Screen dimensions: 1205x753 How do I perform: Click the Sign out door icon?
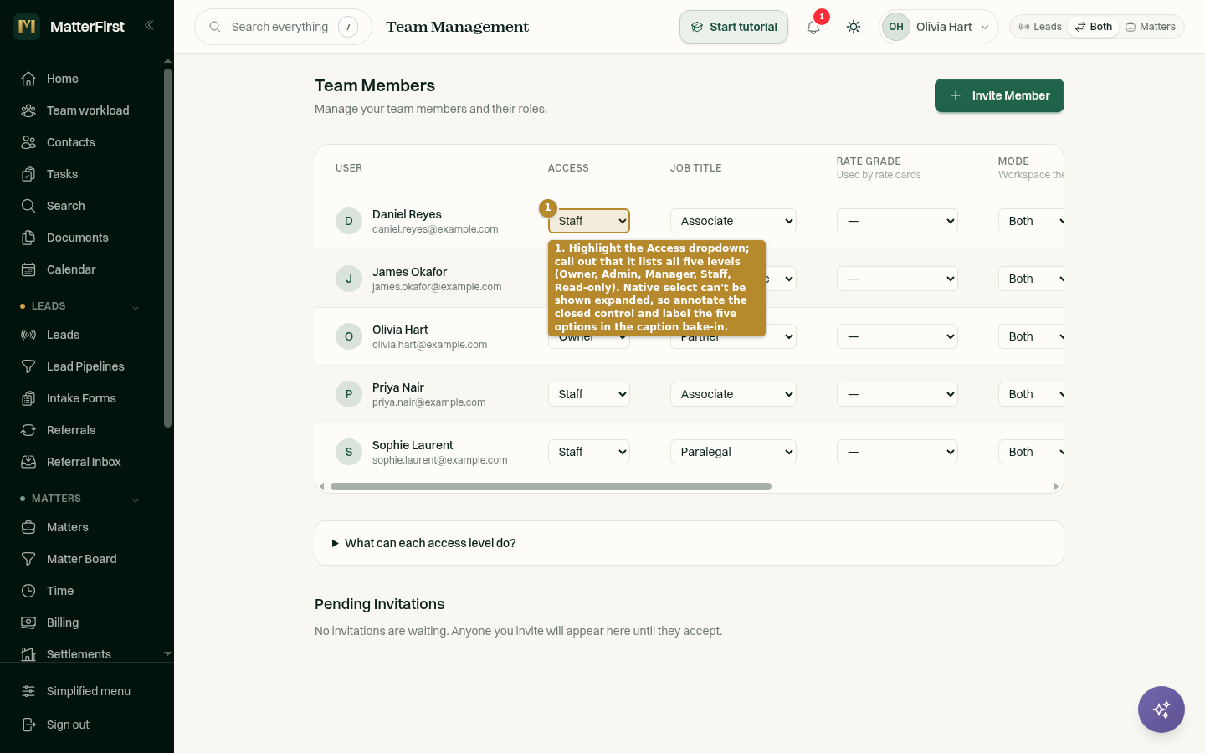click(x=28, y=725)
